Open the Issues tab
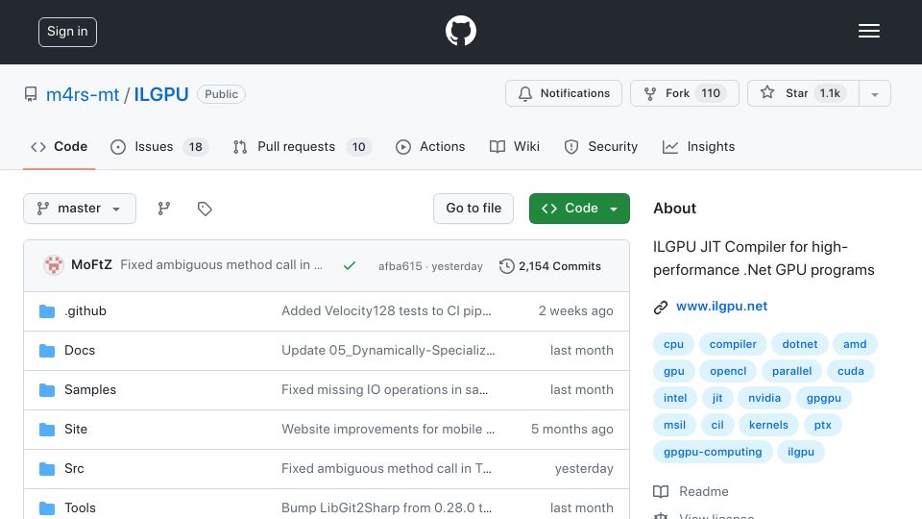The height and width of the screenshot is (519, 922). tap(158, 146)
